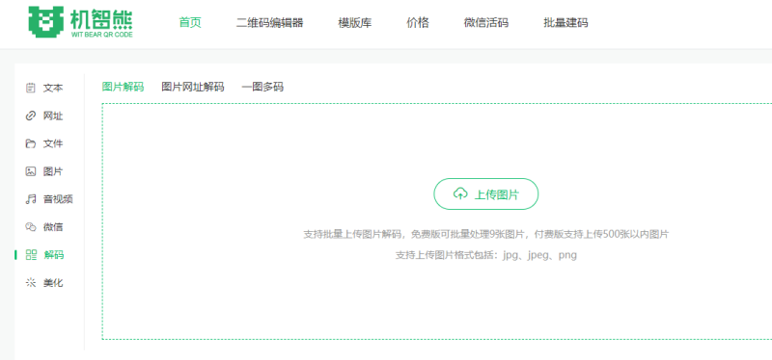
Task: Select the 图片 image icon in sidebar
Action: click(31, 171)
